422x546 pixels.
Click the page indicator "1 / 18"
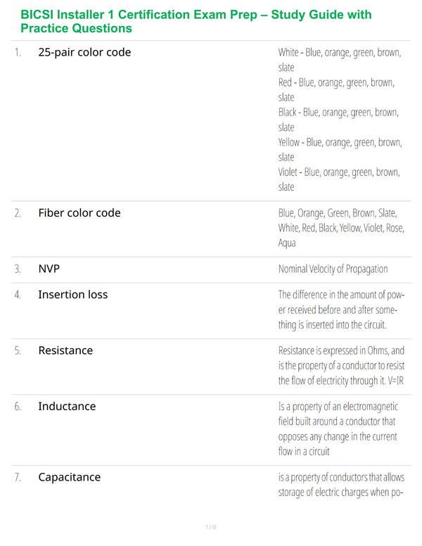[211, 527]
